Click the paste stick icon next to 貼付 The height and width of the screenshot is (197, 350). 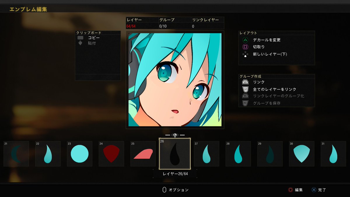pos(80,43)
